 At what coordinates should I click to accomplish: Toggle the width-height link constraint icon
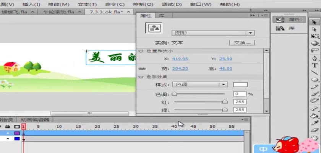(142, 69)
